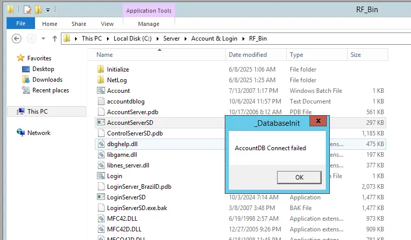Select the MFC42.DLL file icon

point(101,219)
